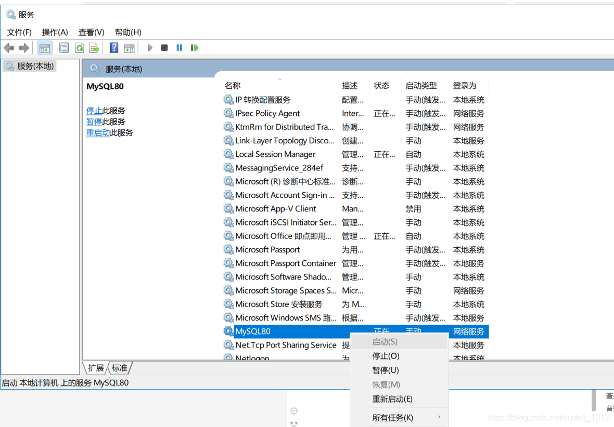614x427 pixels.
Task: Switch to the 标准 tab
Action: coord(120,368)
